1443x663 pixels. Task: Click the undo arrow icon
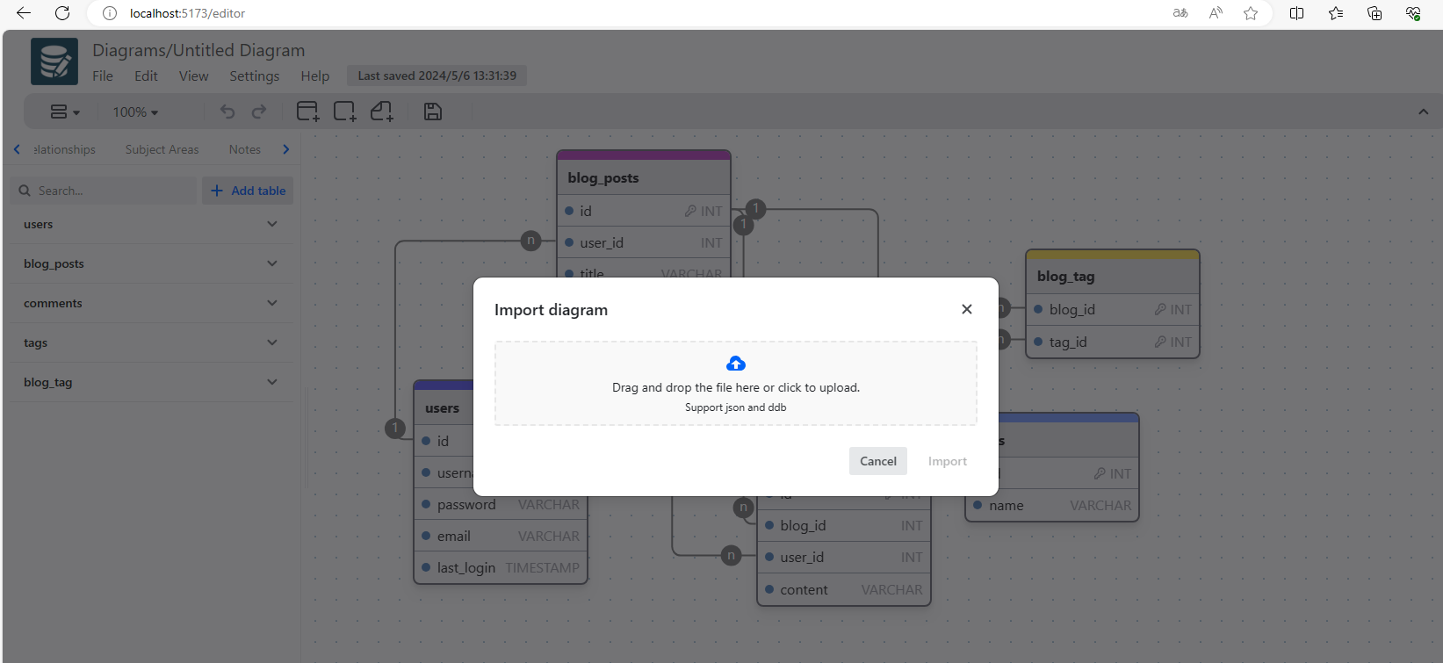click(x=227, y=112)
